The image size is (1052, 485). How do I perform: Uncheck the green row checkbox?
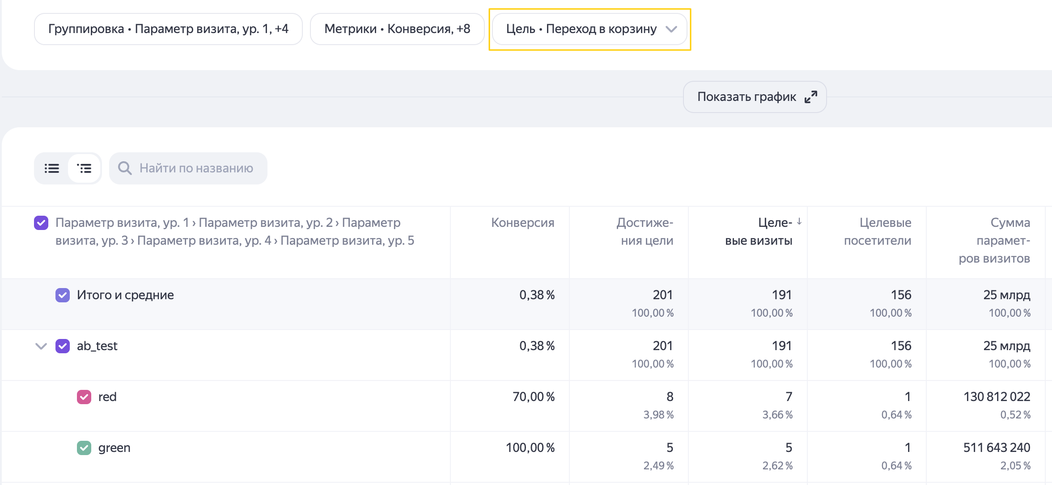tap(84, 447)
